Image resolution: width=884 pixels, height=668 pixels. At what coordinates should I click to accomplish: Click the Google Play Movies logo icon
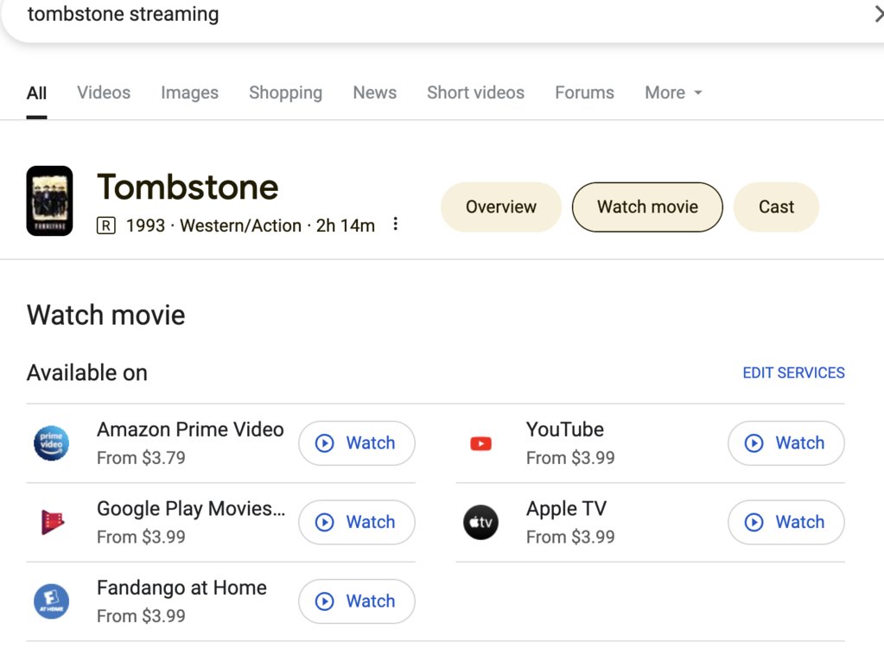[51, 522]
